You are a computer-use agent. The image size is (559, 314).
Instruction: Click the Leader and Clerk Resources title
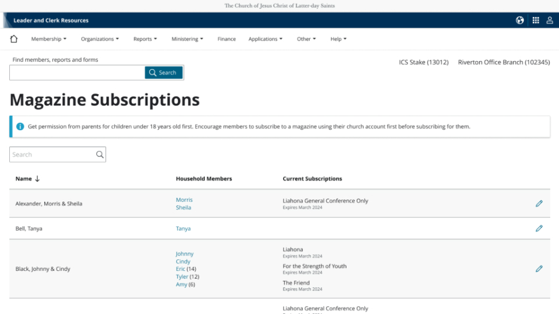[x=51, y=20]
